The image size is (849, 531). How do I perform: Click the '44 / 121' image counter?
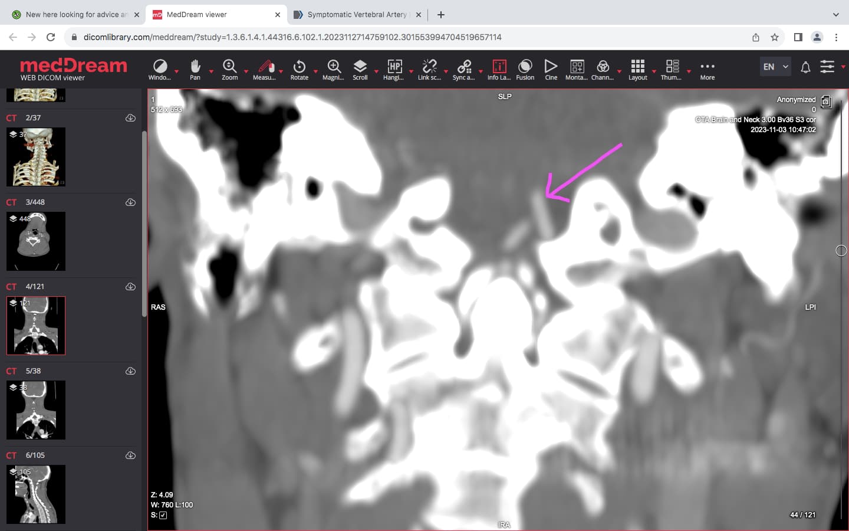click(x=802, y=515)
